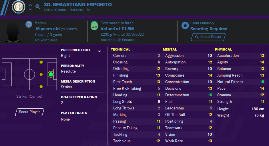Click Scout Player button below the pitch
The width and height of the screenshot is (269, 146).
(29, 112)
